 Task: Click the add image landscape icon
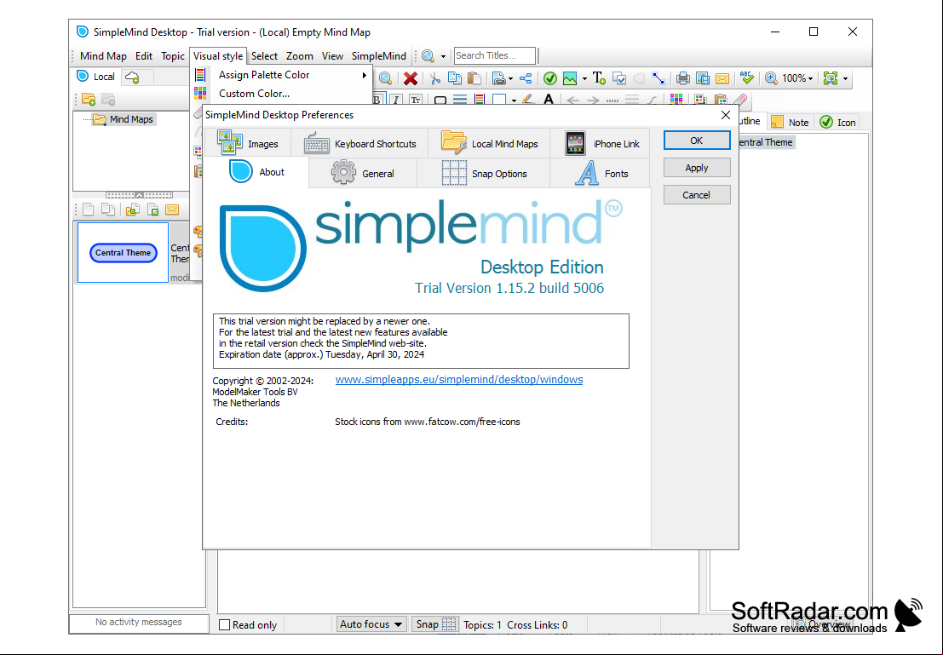coord(570,78)
